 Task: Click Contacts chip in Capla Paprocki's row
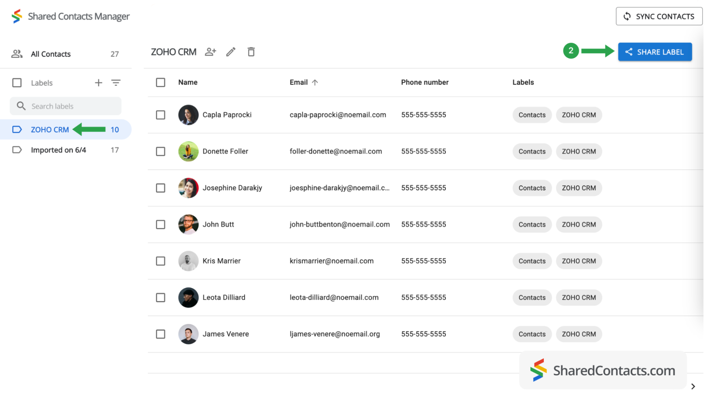(x=532, y=115)
